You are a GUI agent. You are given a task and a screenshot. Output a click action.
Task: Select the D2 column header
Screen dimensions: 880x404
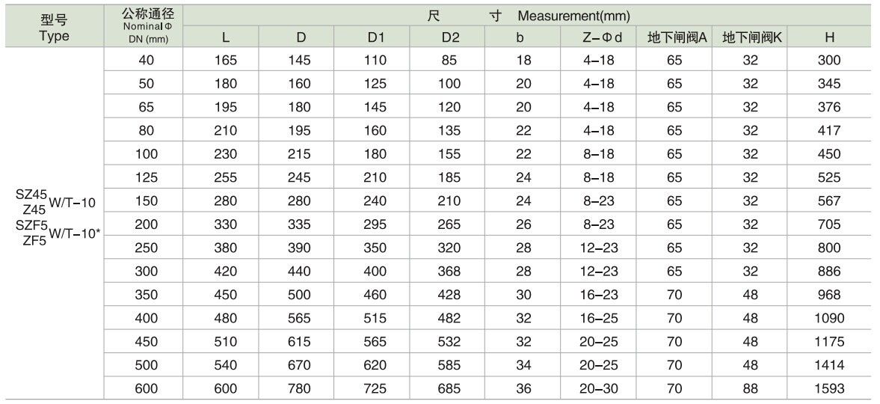(450, 37)
